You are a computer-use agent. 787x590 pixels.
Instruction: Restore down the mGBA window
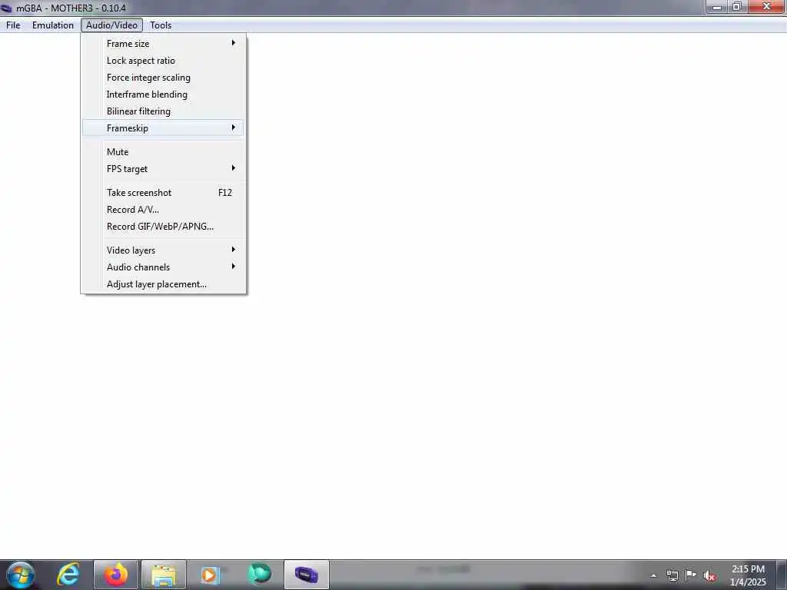[x=737, y=7]
